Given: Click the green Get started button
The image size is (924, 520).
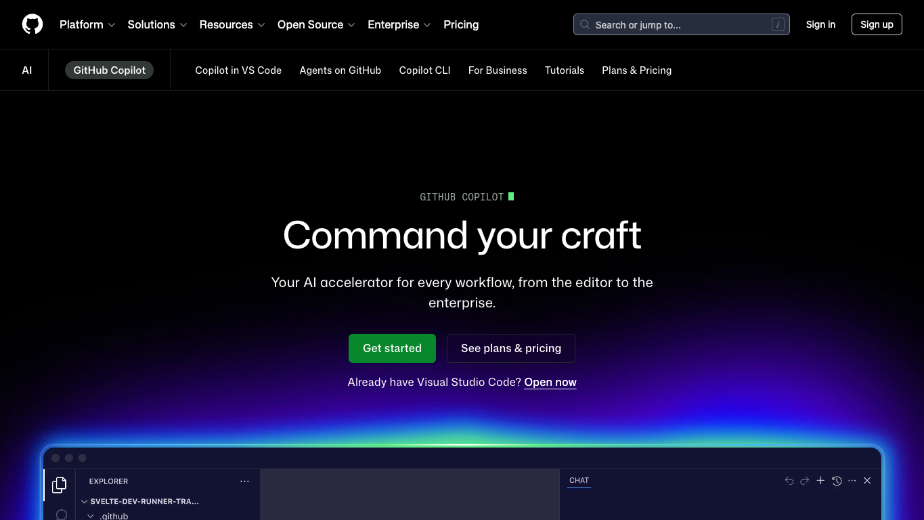Looking at the screenshot, I should [x=392, y=348].
